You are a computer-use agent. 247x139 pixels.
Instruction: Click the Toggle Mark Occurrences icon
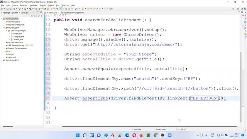point(60,9)
